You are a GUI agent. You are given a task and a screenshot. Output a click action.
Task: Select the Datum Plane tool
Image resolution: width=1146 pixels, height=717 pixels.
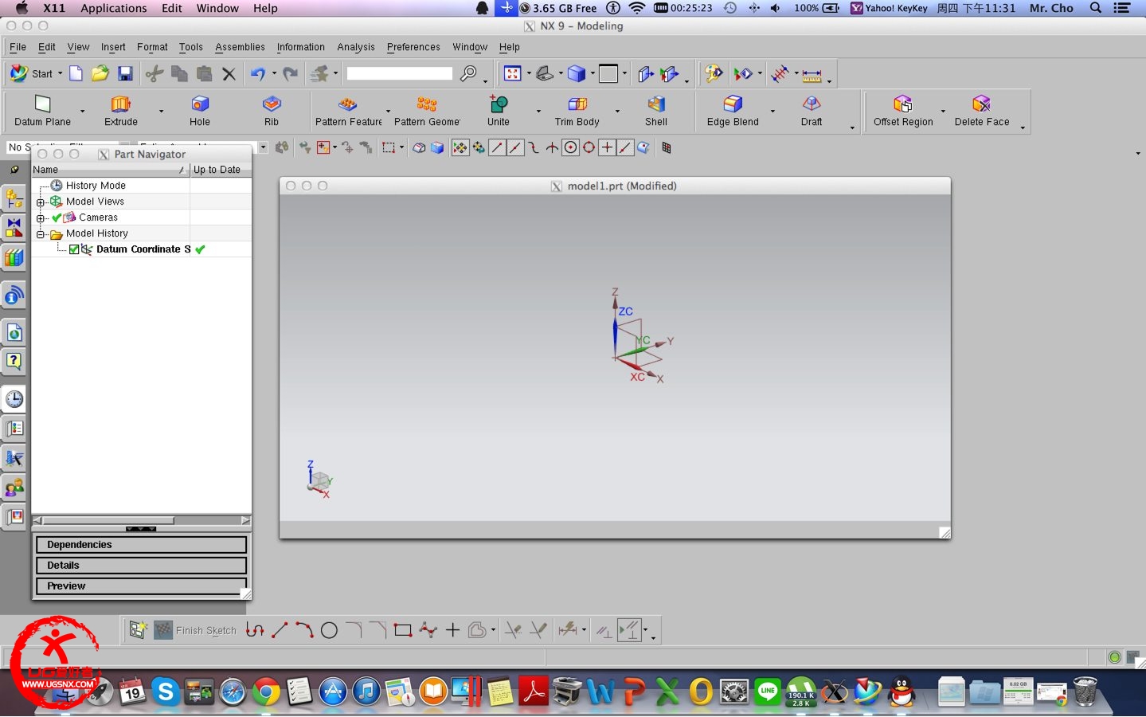(x=43, y=111)
